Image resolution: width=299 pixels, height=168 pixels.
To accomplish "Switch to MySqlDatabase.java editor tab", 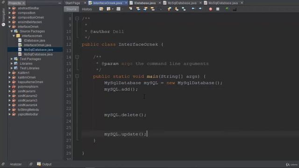I will (x=182, y=3).
